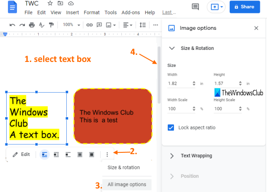
Task: Open the Insert menu
Action: 73,12
